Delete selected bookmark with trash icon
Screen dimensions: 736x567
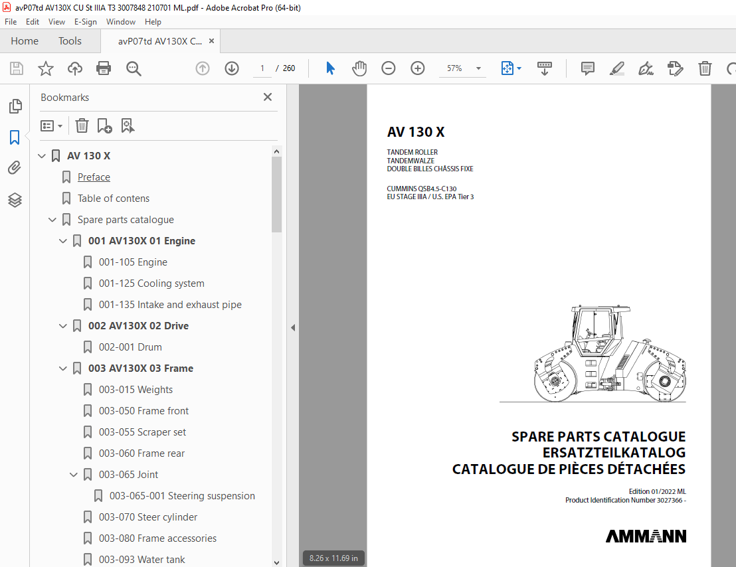[x=82, y=125]
